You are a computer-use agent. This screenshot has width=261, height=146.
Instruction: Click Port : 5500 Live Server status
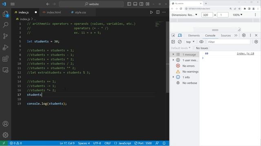(143, 143)
